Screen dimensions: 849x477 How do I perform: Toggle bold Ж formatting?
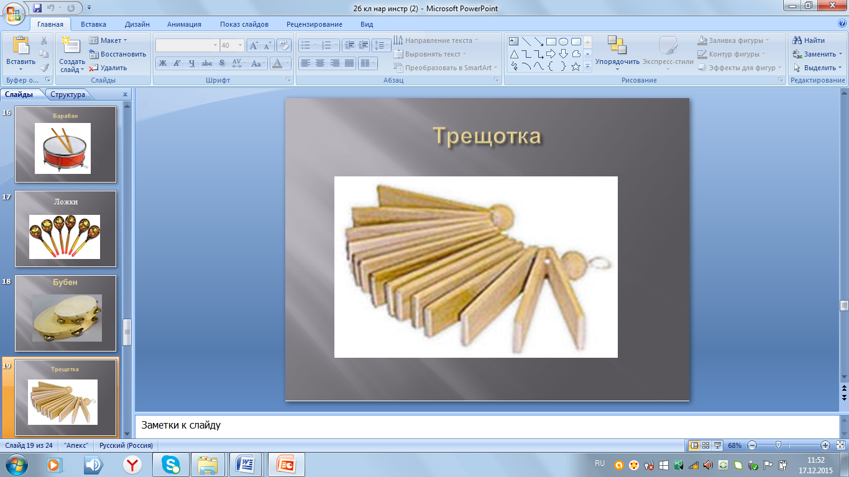(x=162, y=63)
